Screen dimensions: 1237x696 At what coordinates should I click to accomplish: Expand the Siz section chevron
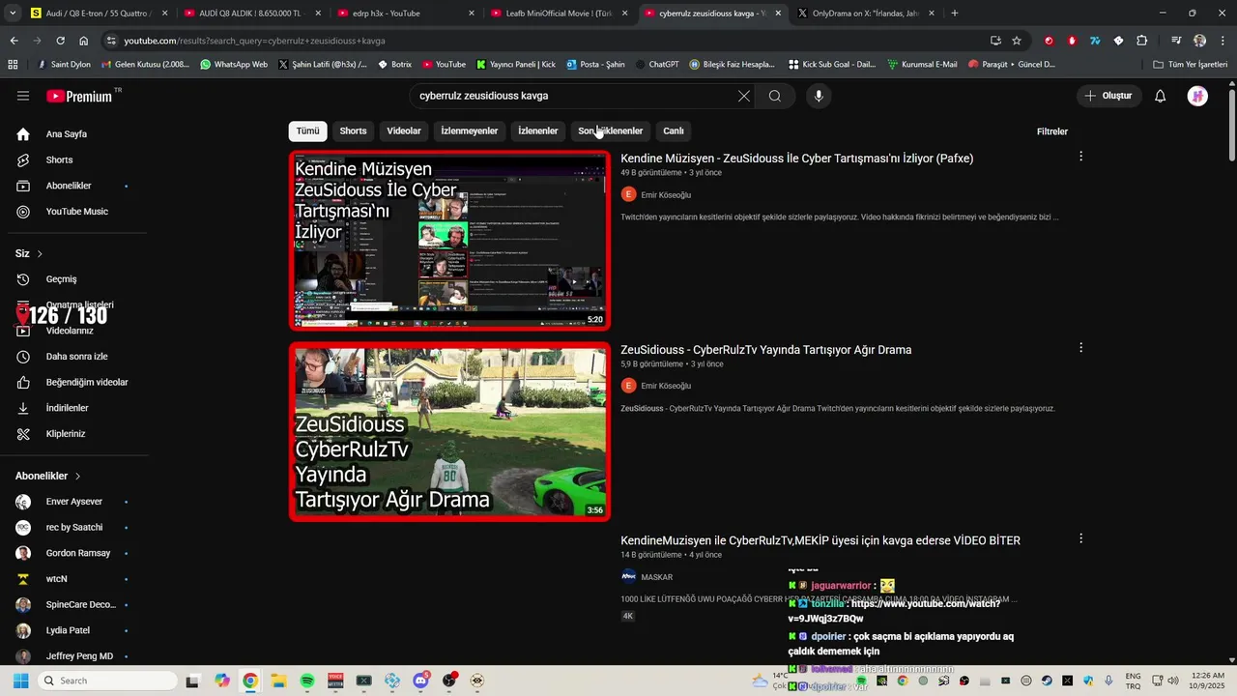point(40,253)
